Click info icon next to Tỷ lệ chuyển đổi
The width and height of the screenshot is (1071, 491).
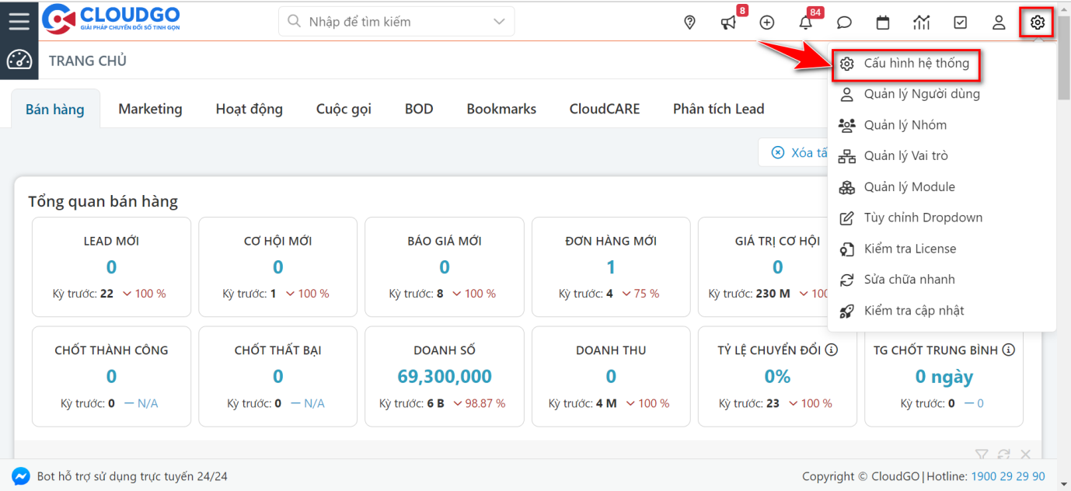832,350
